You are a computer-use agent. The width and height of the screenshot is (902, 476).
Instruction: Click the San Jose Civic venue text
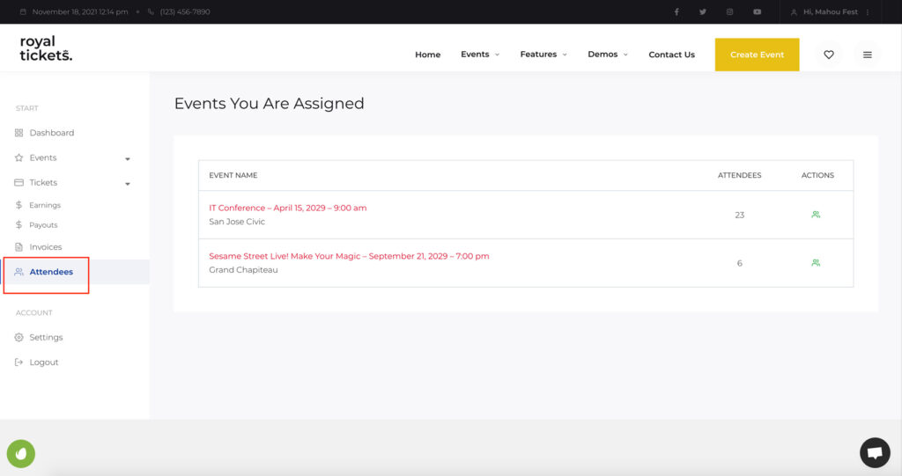click(236, 222)
